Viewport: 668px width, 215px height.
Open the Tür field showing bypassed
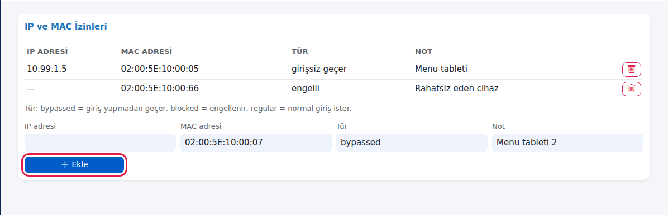[x=412, y=143]
